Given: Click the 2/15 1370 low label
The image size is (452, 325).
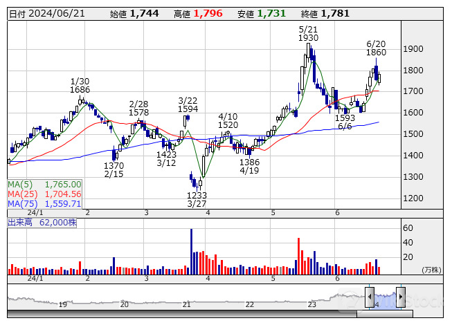Looking at the screenshot, I should pyautogui.click(x=114, y=171).
